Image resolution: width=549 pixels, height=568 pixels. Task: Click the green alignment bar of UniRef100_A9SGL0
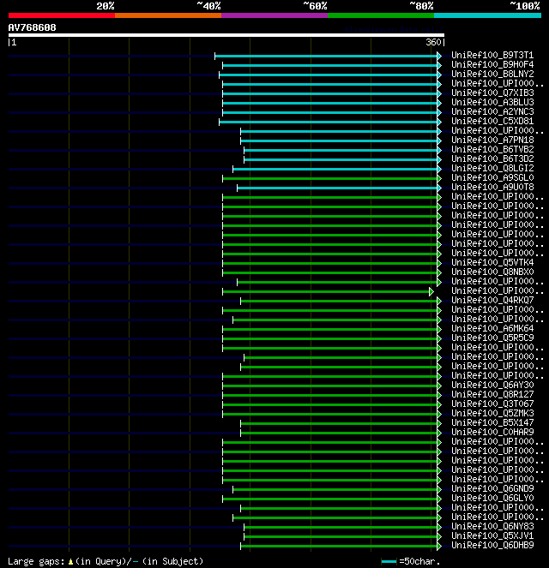click(x=330, y=178)
